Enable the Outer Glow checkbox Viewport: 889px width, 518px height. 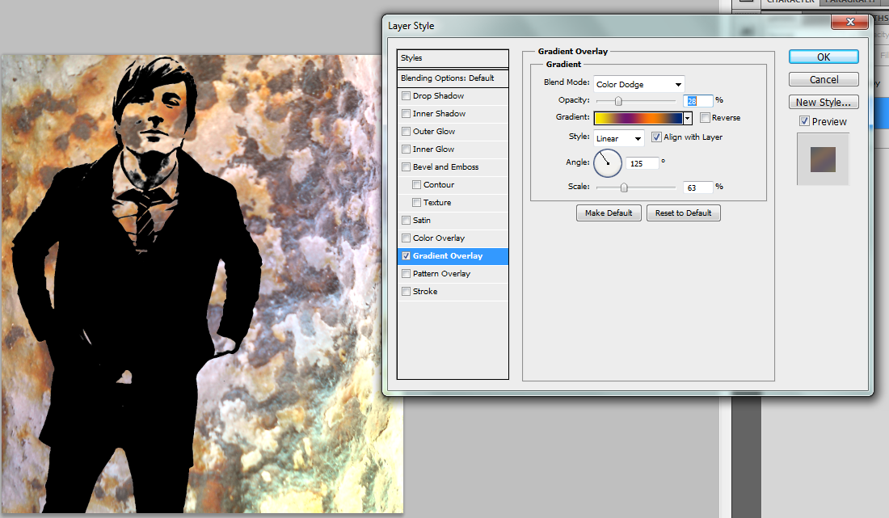click(x=406, y=132)
